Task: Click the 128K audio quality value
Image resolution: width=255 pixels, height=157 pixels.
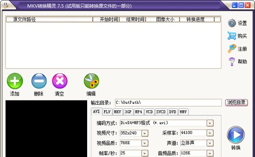Action: [186, 153]
